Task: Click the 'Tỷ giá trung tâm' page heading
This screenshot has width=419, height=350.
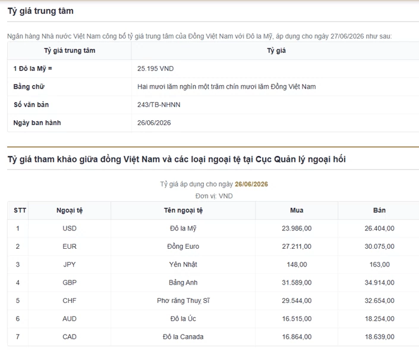Action: pos(40,11)
